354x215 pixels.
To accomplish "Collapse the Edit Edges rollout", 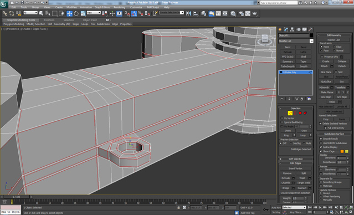I will tap(296, 163).
